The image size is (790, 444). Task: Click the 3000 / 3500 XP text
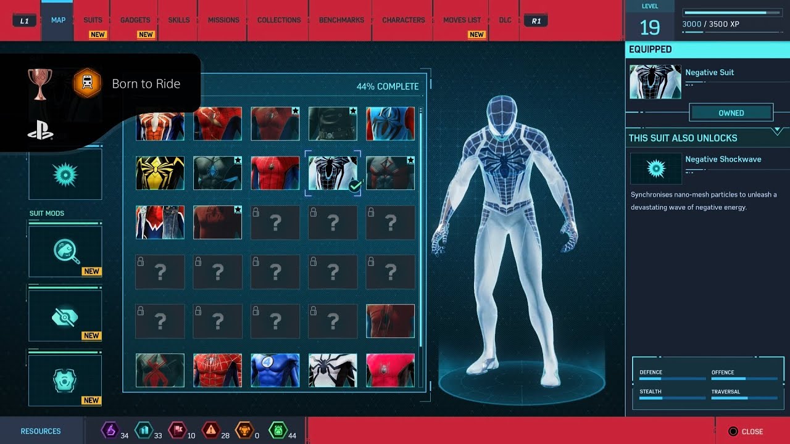(x=710, y=24)
